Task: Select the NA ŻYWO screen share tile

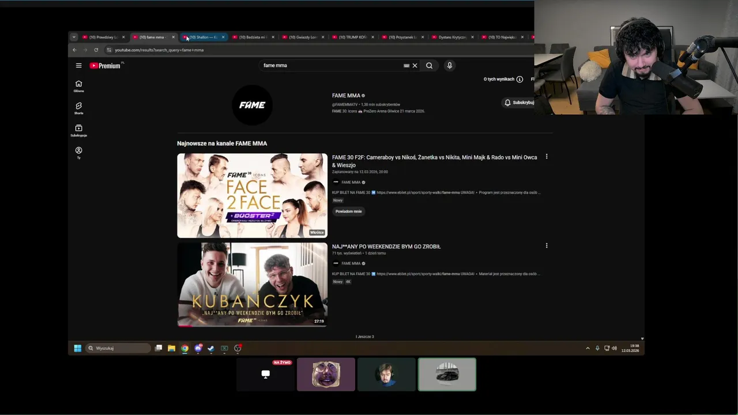Action: [265, 374]
